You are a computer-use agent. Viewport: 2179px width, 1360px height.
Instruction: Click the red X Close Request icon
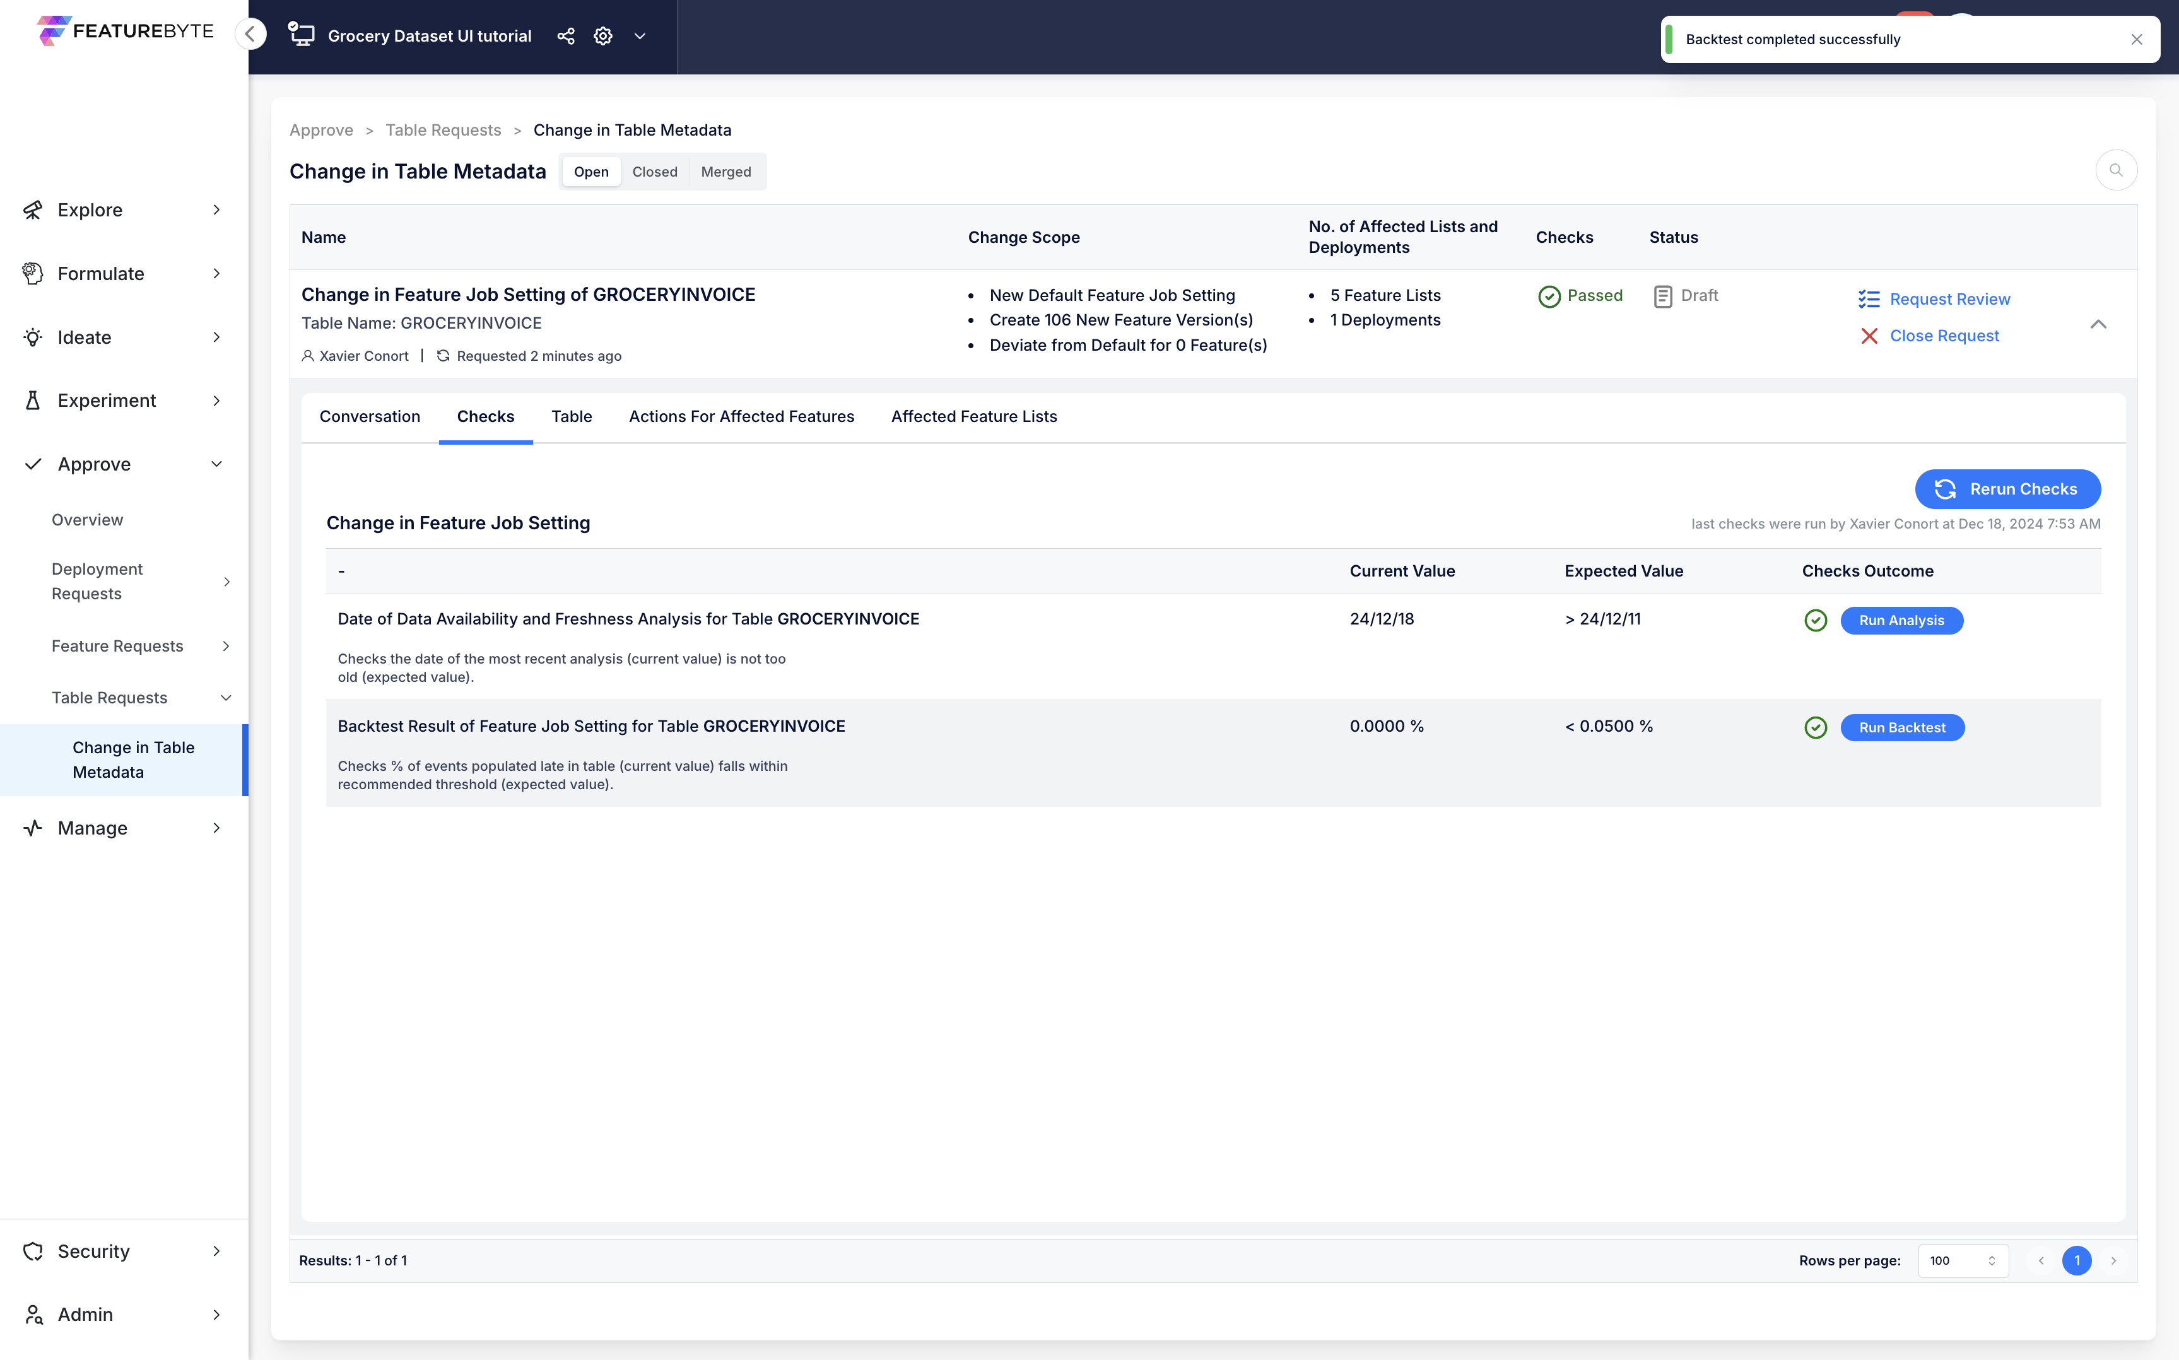(1869, 336)
